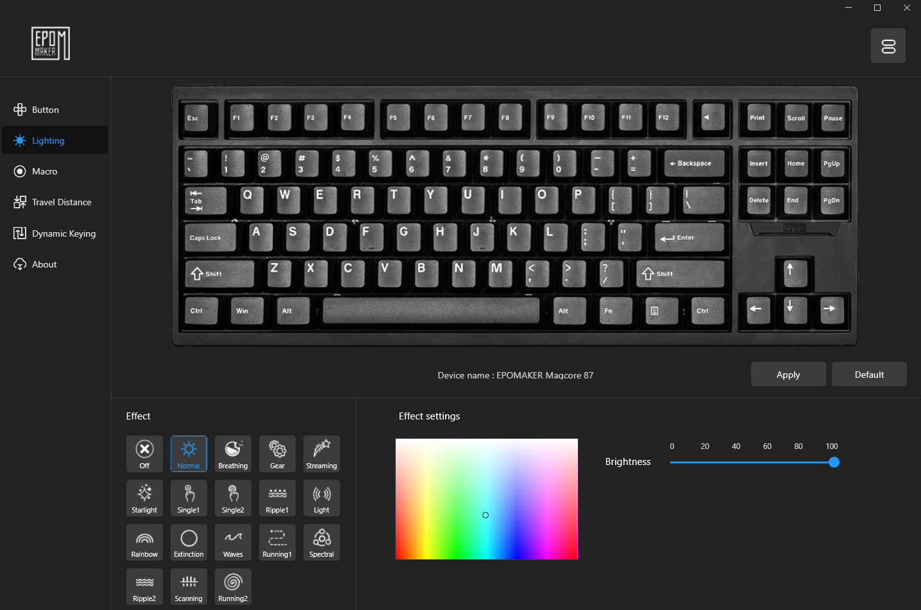
Task: Activate the Extinction effect
Action: (189, 542)
